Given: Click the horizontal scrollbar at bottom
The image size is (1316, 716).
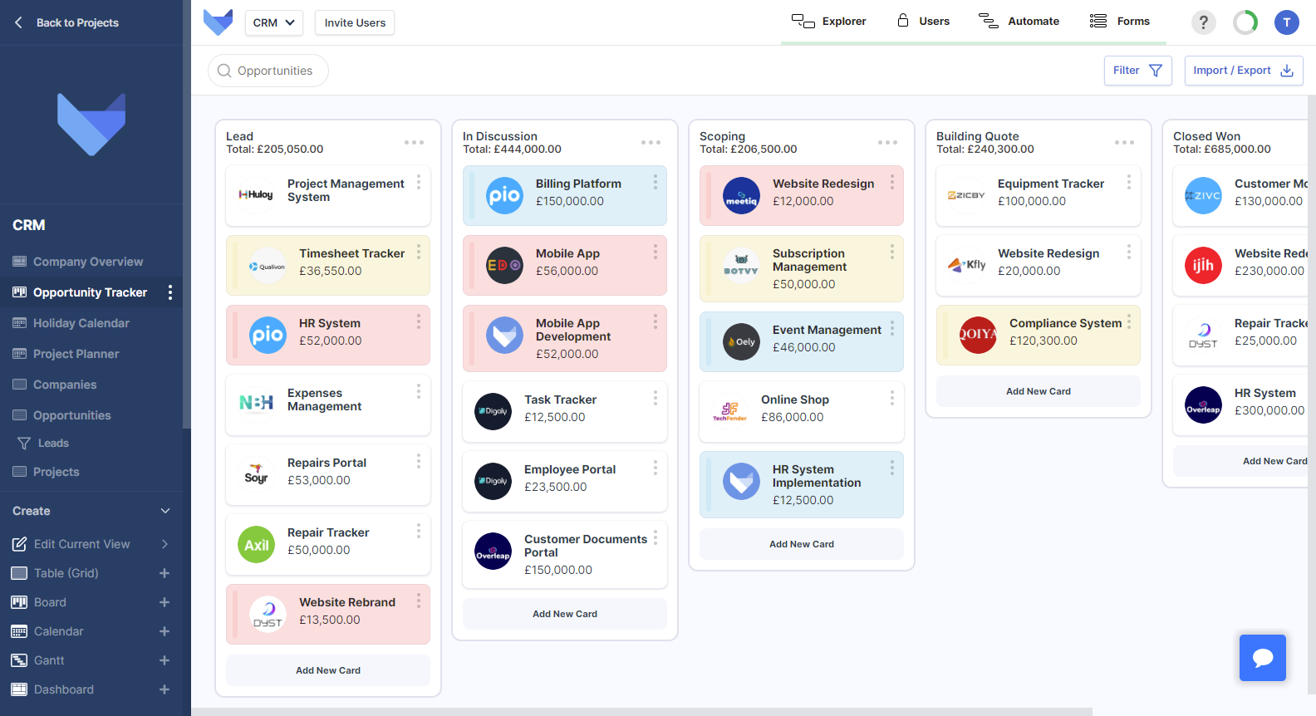Looking at the screenshot, I should (641, 712).
